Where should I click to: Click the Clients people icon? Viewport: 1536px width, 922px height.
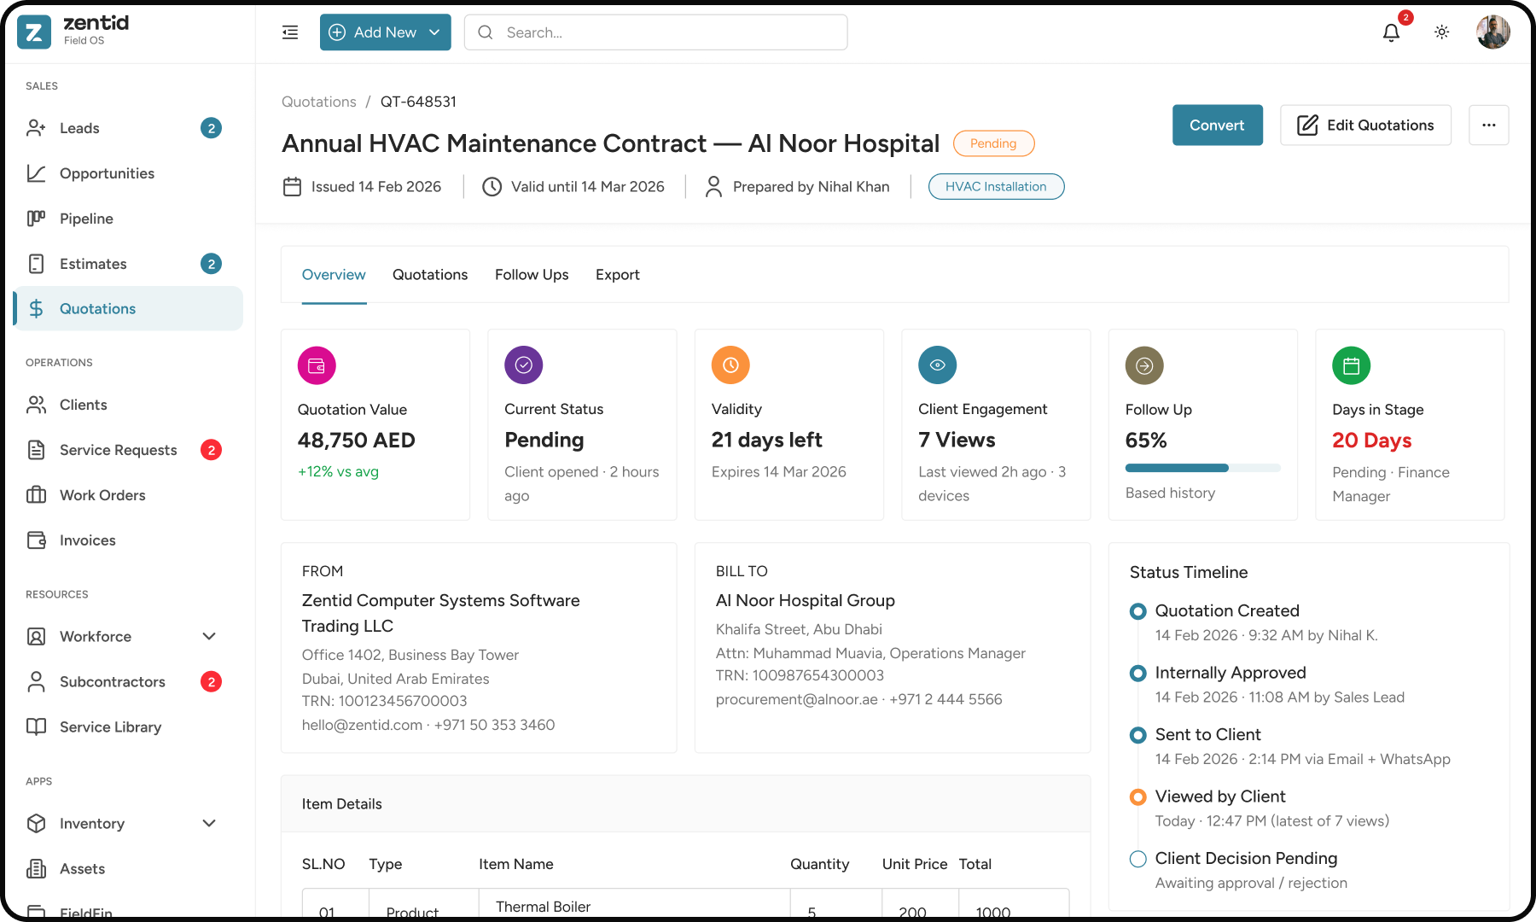tap(36, 405)
